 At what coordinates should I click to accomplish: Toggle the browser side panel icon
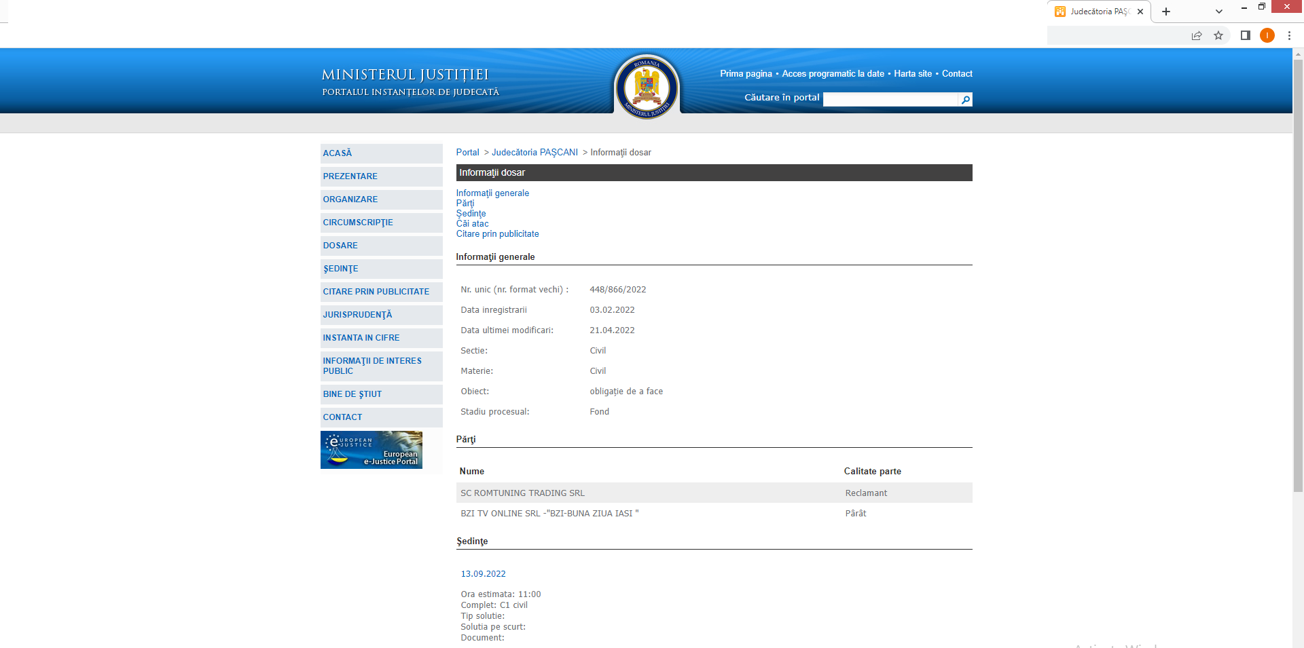1245,35
